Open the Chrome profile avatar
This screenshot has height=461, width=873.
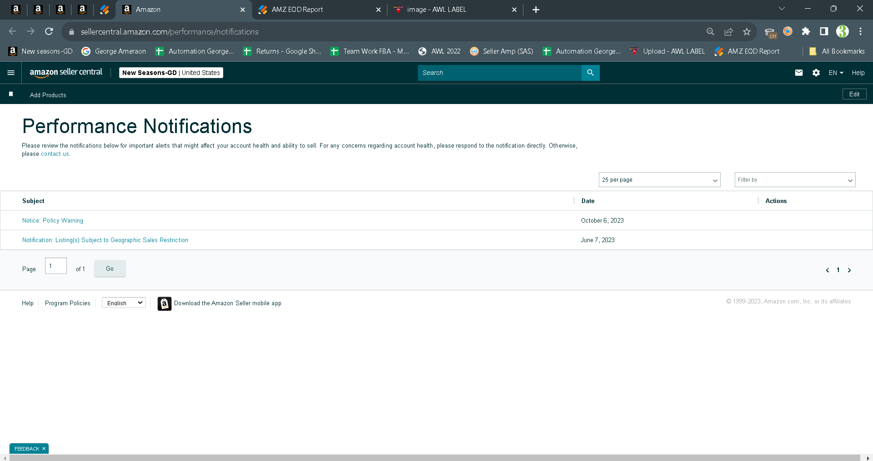coord(843,31)
